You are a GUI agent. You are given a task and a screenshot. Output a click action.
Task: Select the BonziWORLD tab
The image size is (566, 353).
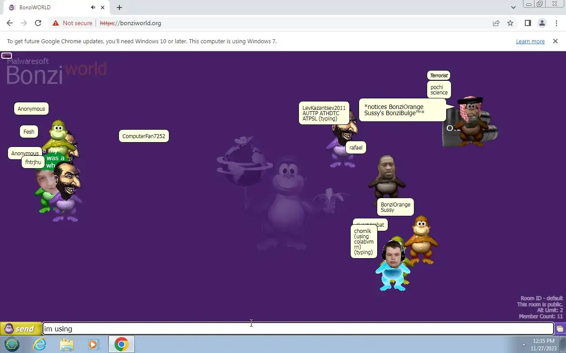(x=55, y=8)
